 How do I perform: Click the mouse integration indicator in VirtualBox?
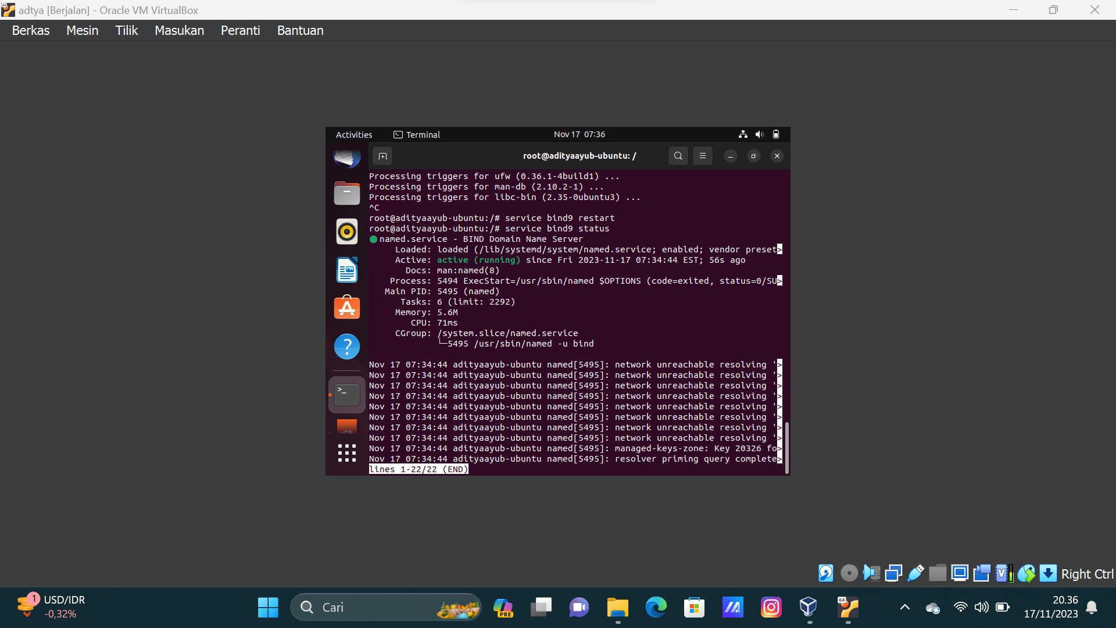pyautogui.click(x=1026, y=573)
